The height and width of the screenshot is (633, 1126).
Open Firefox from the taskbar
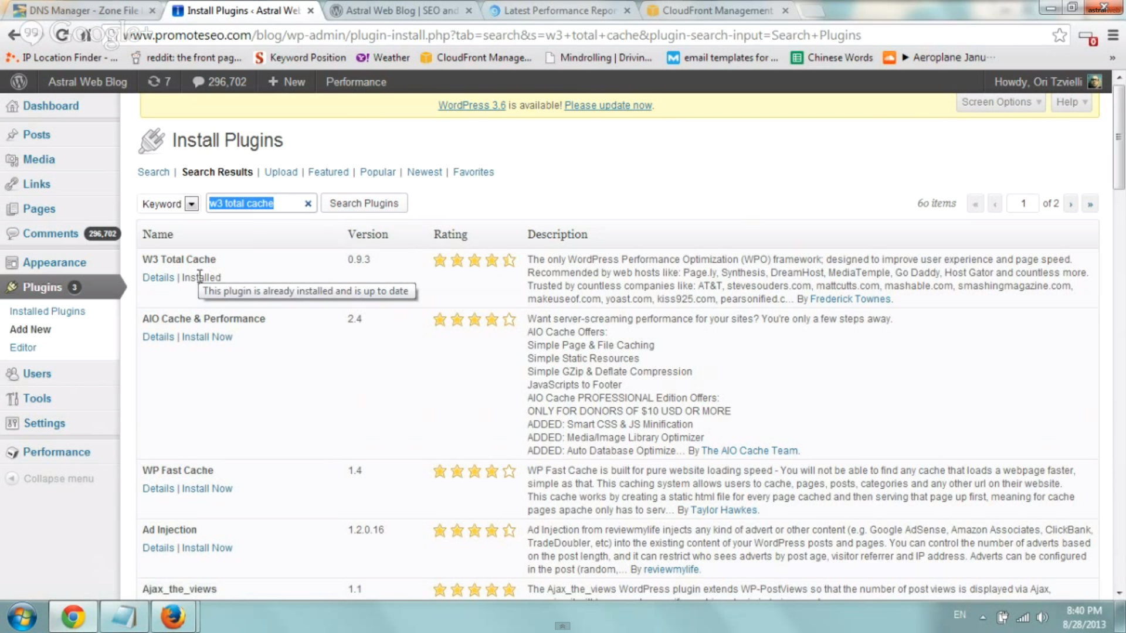(173, 617)
